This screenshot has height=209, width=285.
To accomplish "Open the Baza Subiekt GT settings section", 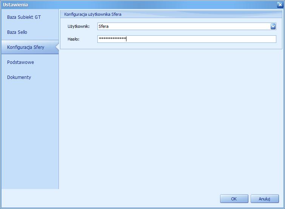I will coord(30,17).
